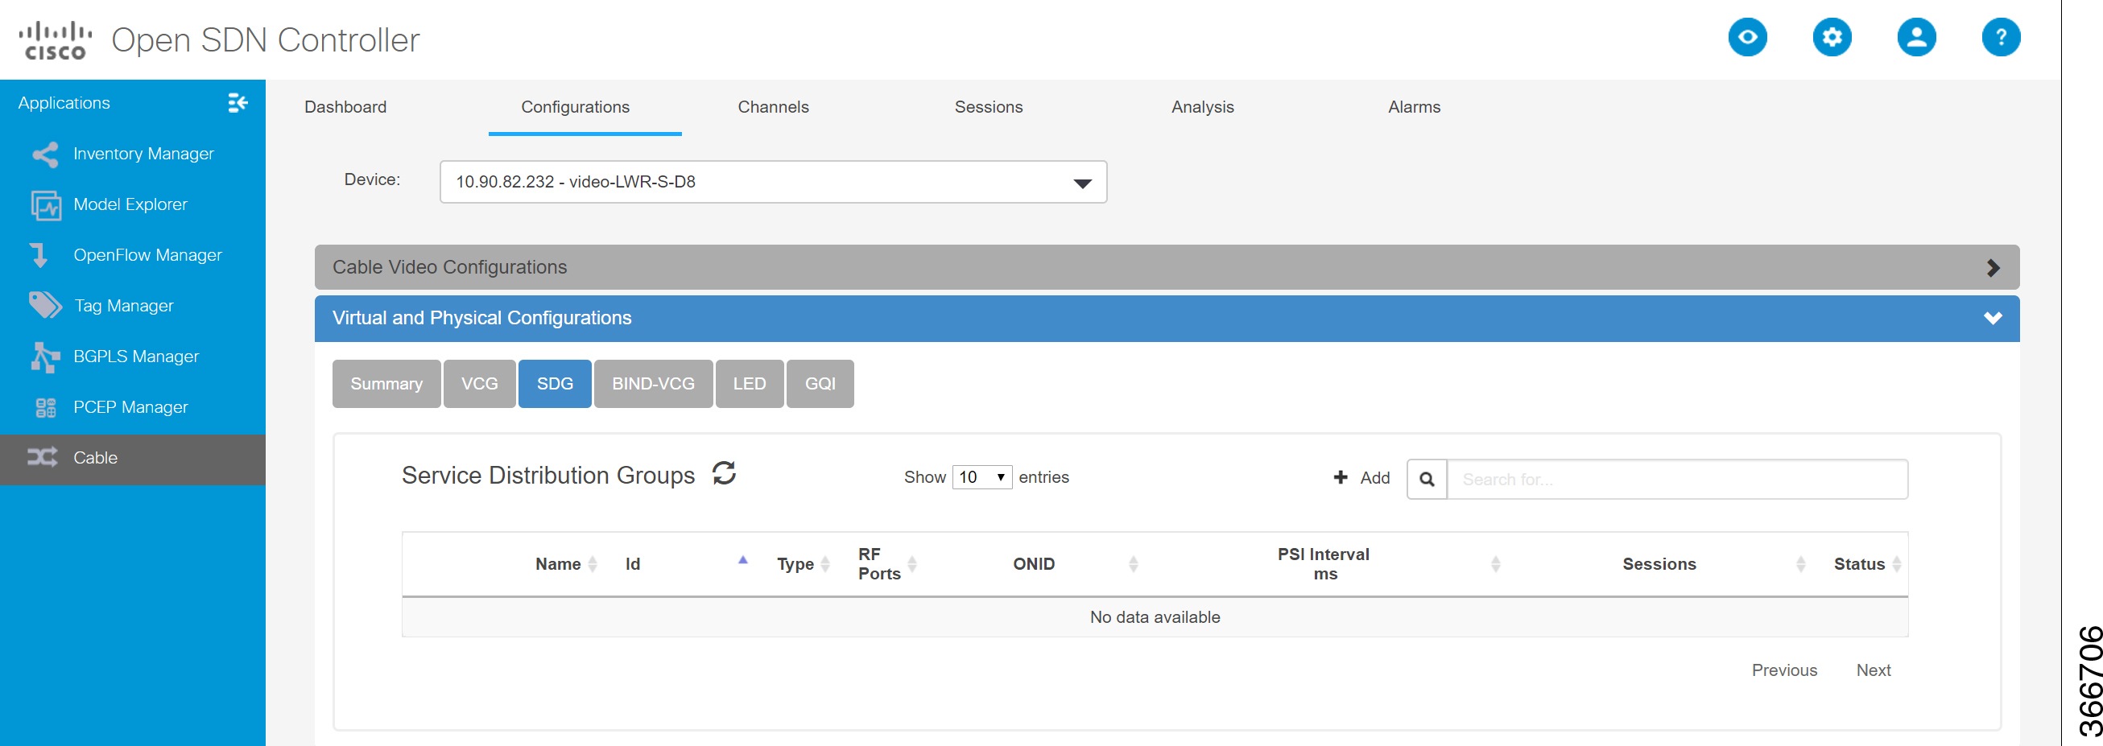2103x746 pixels.
Task: Click the user profile icon in the header
Action: 1917,37
